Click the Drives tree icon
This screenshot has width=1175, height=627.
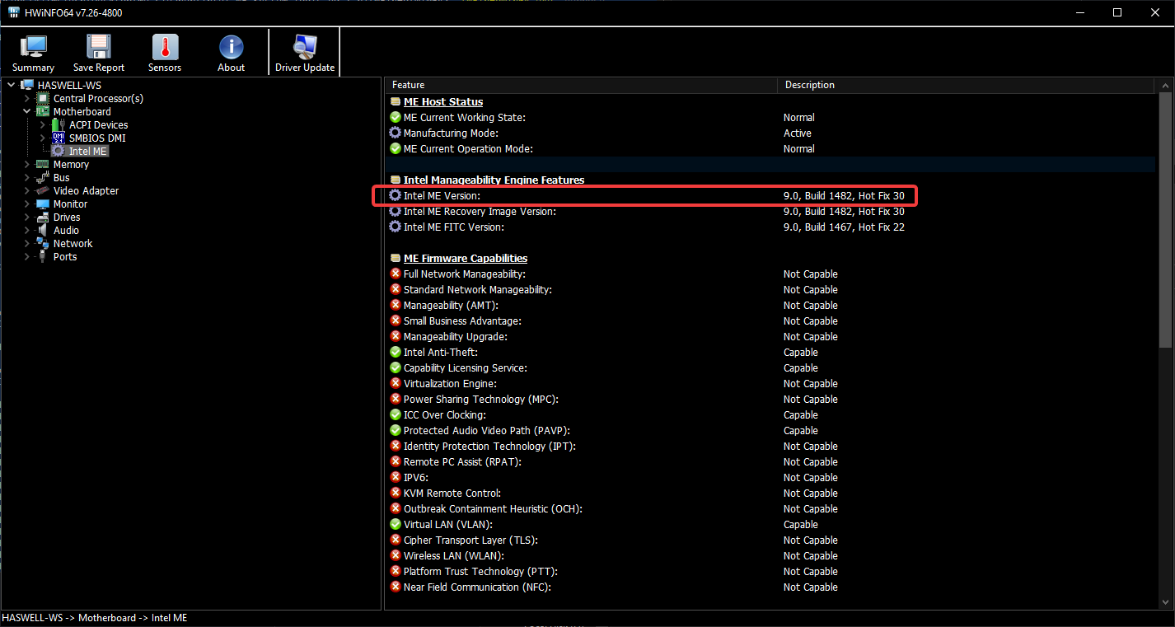(x=43, y=217)
